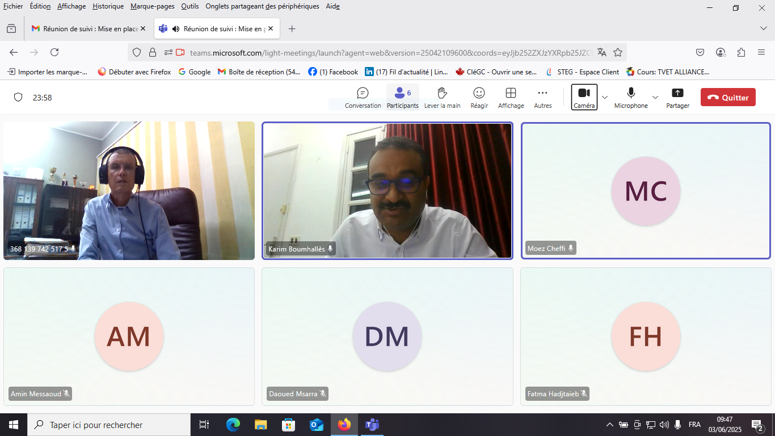View site security lock information
The width and height of the screenshot is (775, 436).
coord(152,52)
